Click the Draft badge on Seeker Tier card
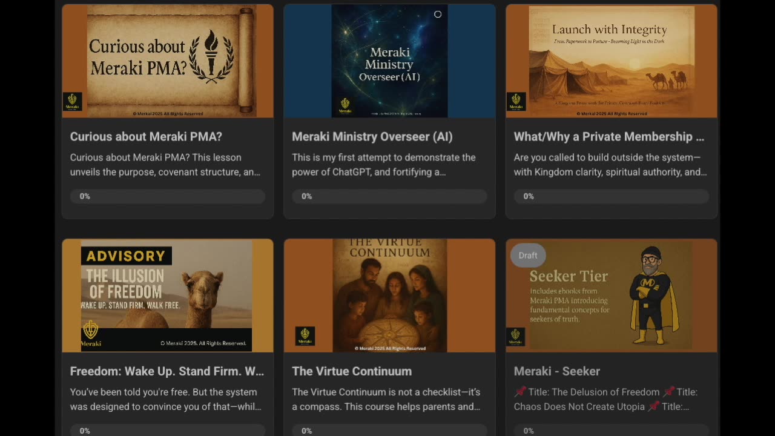Viewport: 775px width, 436px height. (528, 256)
